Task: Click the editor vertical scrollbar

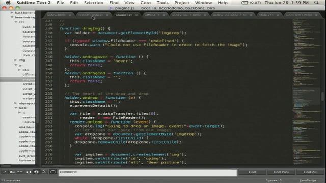Action: point(322,97)
